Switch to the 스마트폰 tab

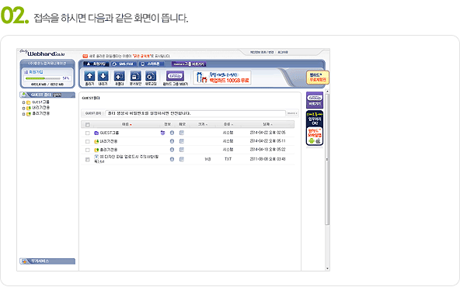[x=151, y=64]
